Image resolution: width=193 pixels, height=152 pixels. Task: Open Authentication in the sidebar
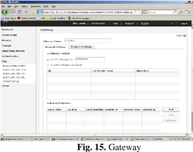10,56
